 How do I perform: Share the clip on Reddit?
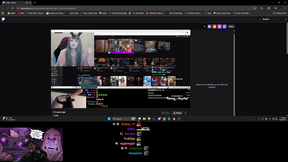(x=214, y=27)
